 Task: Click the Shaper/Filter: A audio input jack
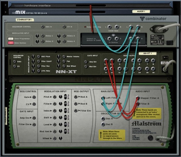click(x=137, y=98)
